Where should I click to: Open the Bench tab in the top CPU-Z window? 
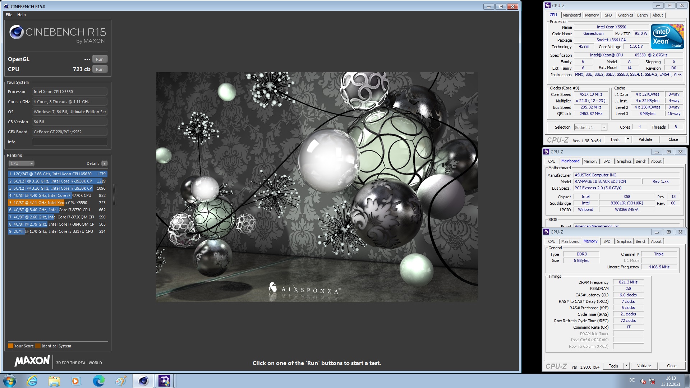click(x=642, y=15)
